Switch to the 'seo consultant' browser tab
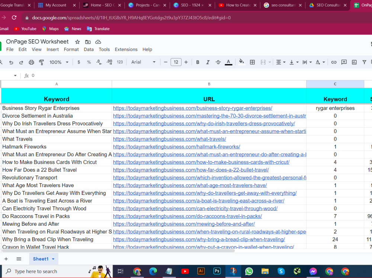 coord(283,5)
